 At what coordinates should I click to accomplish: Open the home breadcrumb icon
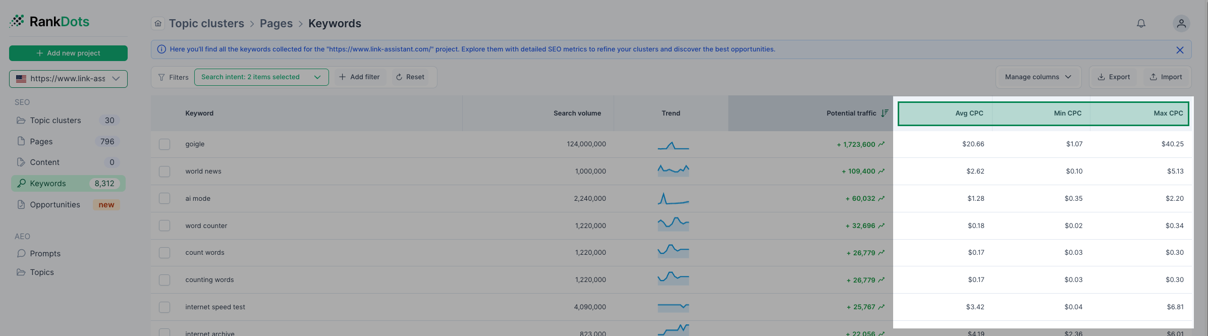(x=158, y=23)
